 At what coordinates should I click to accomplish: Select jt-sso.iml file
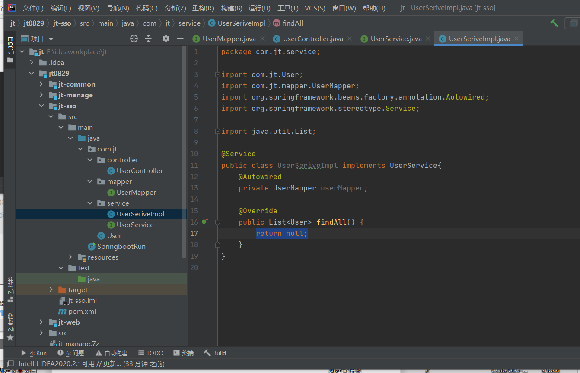(x=78, y=301)
